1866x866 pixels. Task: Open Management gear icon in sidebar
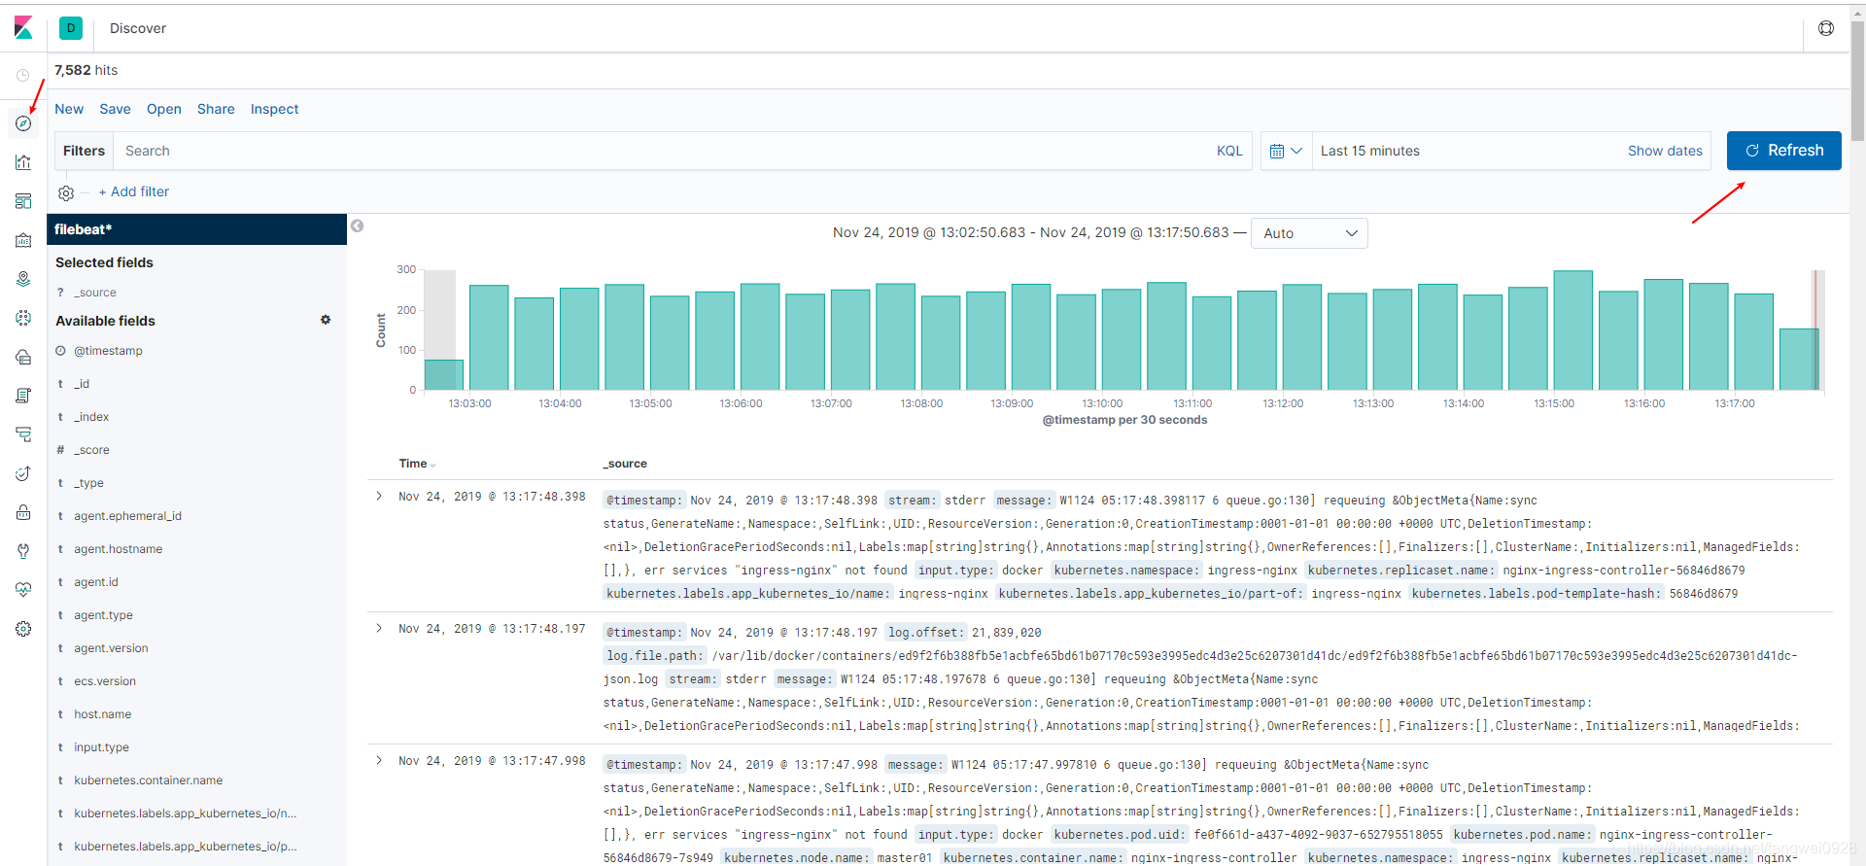tap(23, 629)
